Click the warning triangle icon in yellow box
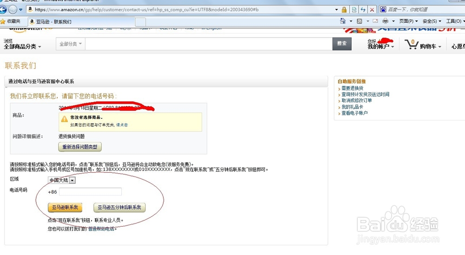Image resolution: width=465 pixels, height=255 pixels. coord(64,119)
